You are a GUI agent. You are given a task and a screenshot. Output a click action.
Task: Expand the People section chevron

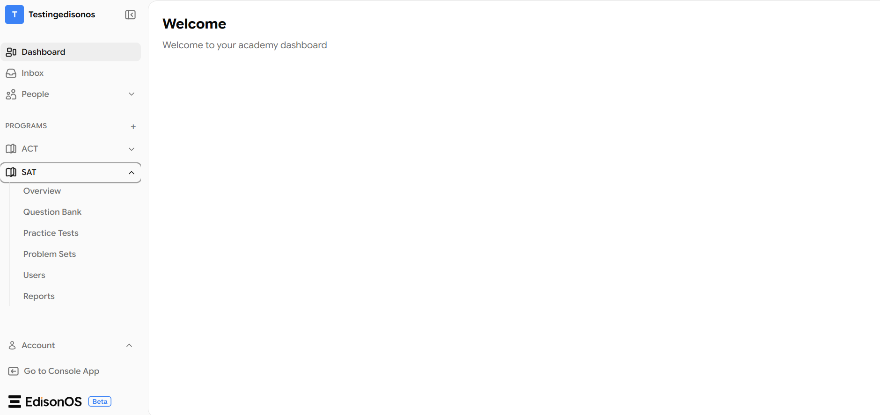pos(132,94)
